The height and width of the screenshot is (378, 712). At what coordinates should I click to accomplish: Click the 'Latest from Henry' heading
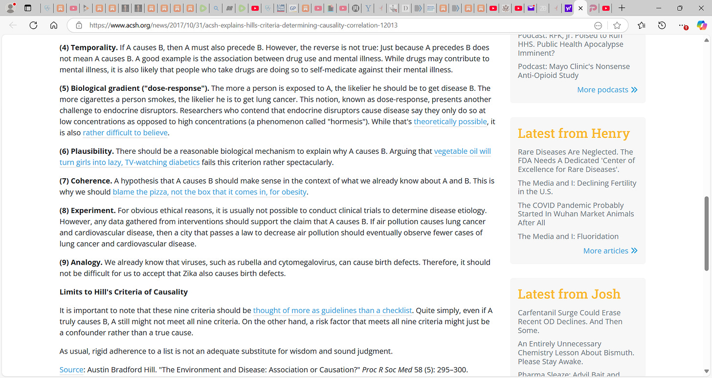tap(574, 133)
